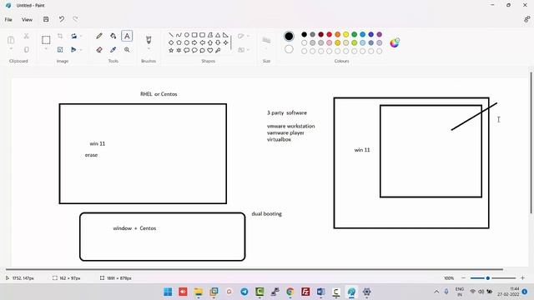Expand the Rotate dropdown arrow
The height and width of the screenshot is (300, 534).
coord(81,36)
